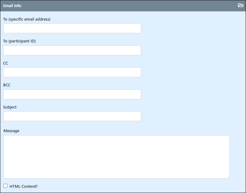Focus the To specific email address field
246x193 pixels.
[72, 28]
